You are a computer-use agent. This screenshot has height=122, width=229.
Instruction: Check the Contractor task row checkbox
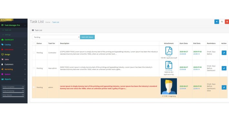click(34, 53)
